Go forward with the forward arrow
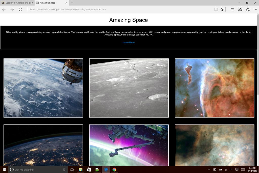The height and width of the screenshot is (173, 259). point(12,9)
